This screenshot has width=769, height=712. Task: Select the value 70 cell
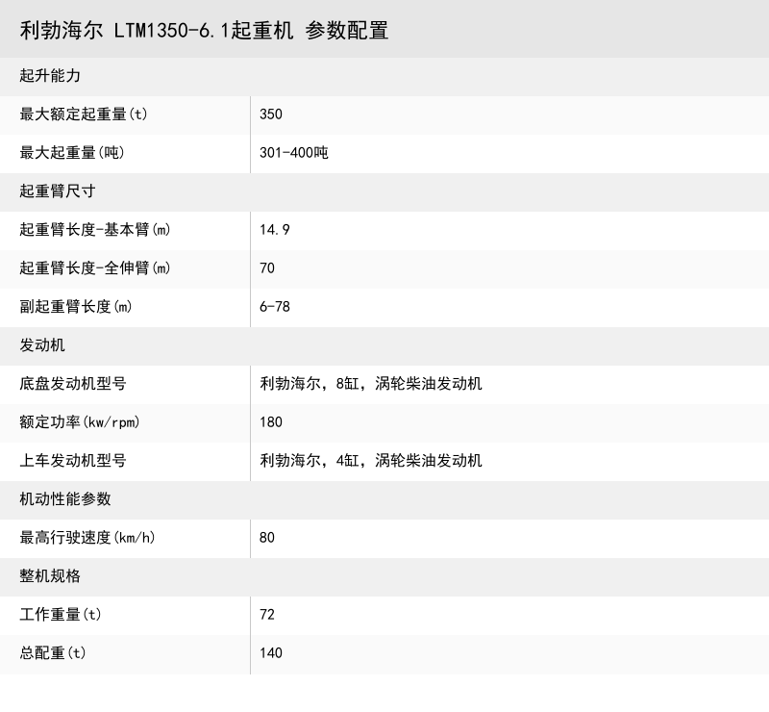coord(266,268)
